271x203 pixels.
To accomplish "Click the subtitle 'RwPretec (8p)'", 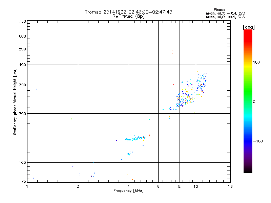I will (128, 16).
